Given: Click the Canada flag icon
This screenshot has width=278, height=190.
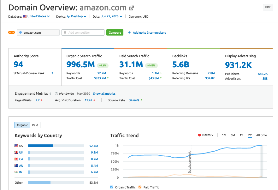Looking at the screenshot, I should [16, 159].
